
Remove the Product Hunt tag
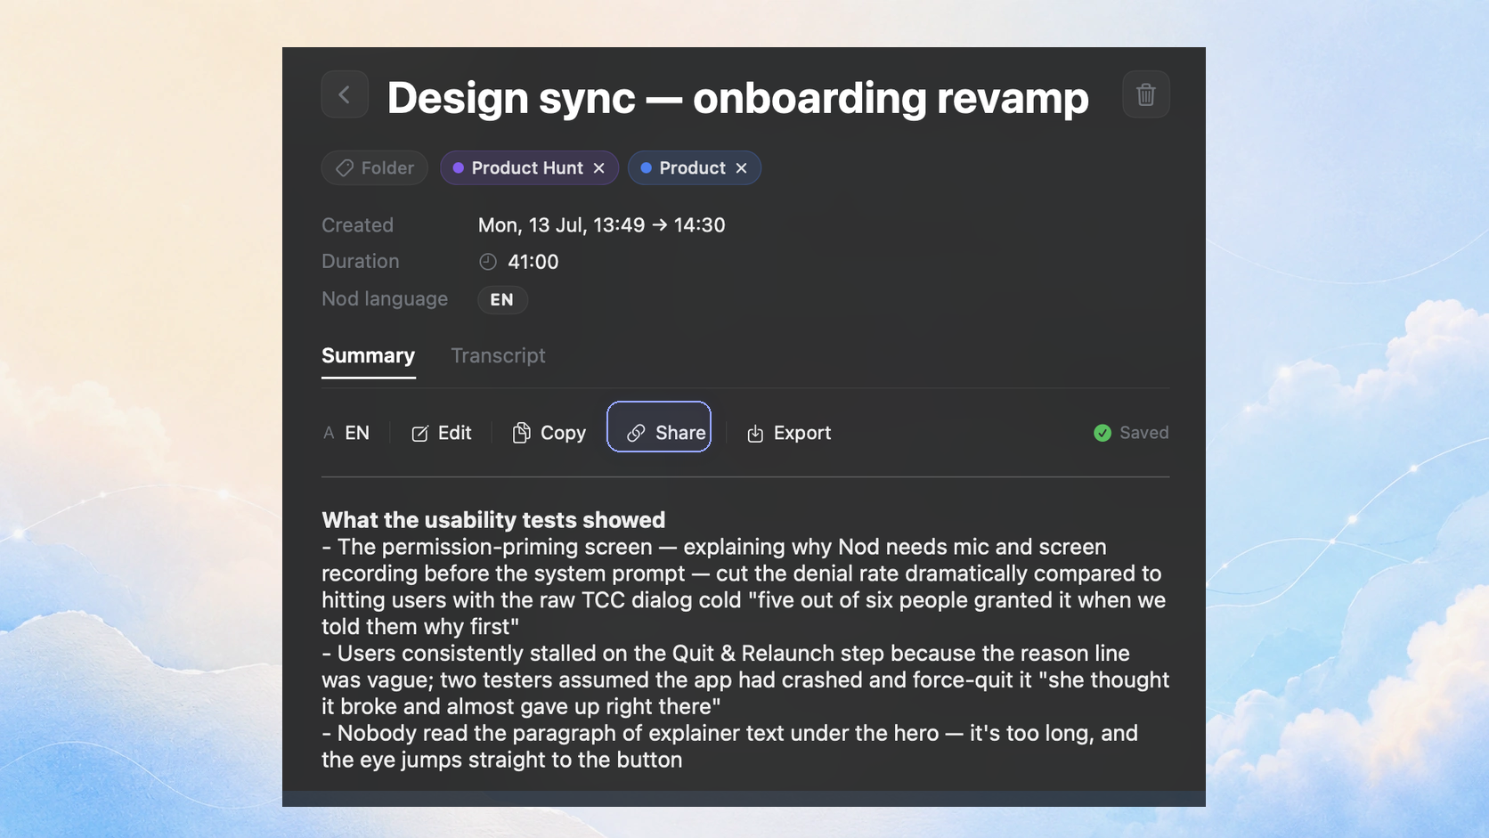tap(599, 167)
